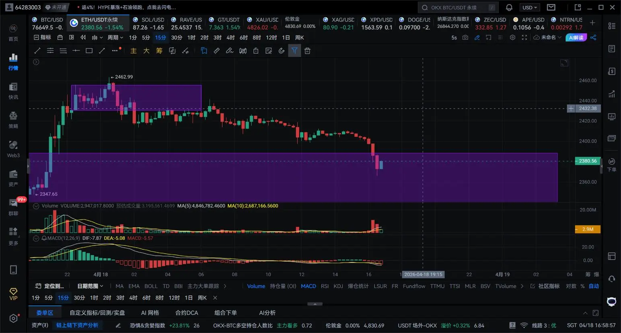The image size is (621, 333).
Task: Collapse the MACD panel header
Action: point(36,238)
